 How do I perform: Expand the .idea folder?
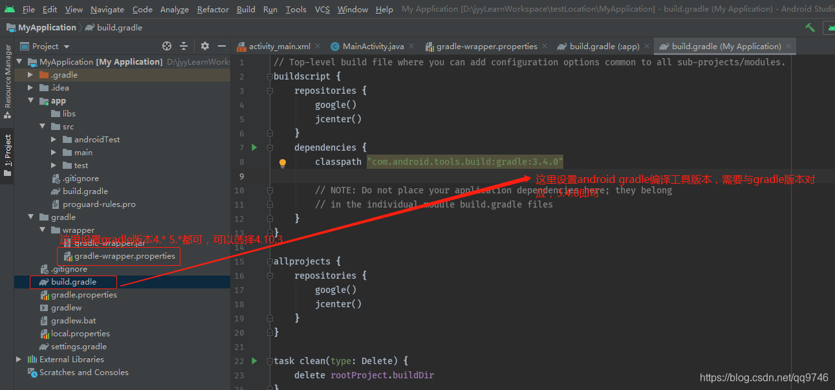click(30, 88)
